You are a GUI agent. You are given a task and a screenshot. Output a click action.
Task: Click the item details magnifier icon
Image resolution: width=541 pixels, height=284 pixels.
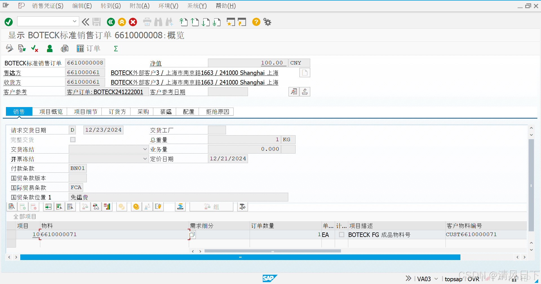(x=12, y=207)
